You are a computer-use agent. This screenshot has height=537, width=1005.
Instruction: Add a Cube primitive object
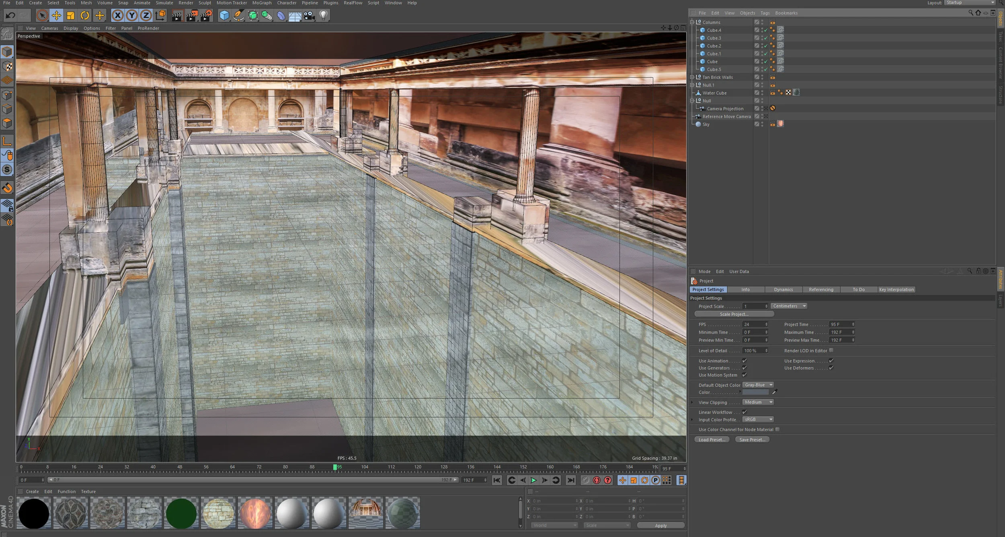[224, 16]
